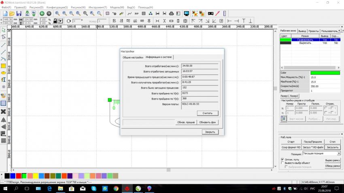Screen dimensions: 344x193
Task: Switch to 'Общие настройки' tab
Action: pos(133,58)
